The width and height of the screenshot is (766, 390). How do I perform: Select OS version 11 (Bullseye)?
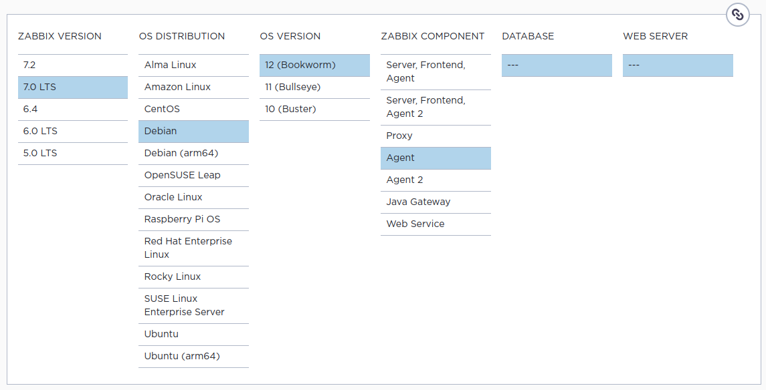[314, 87]
